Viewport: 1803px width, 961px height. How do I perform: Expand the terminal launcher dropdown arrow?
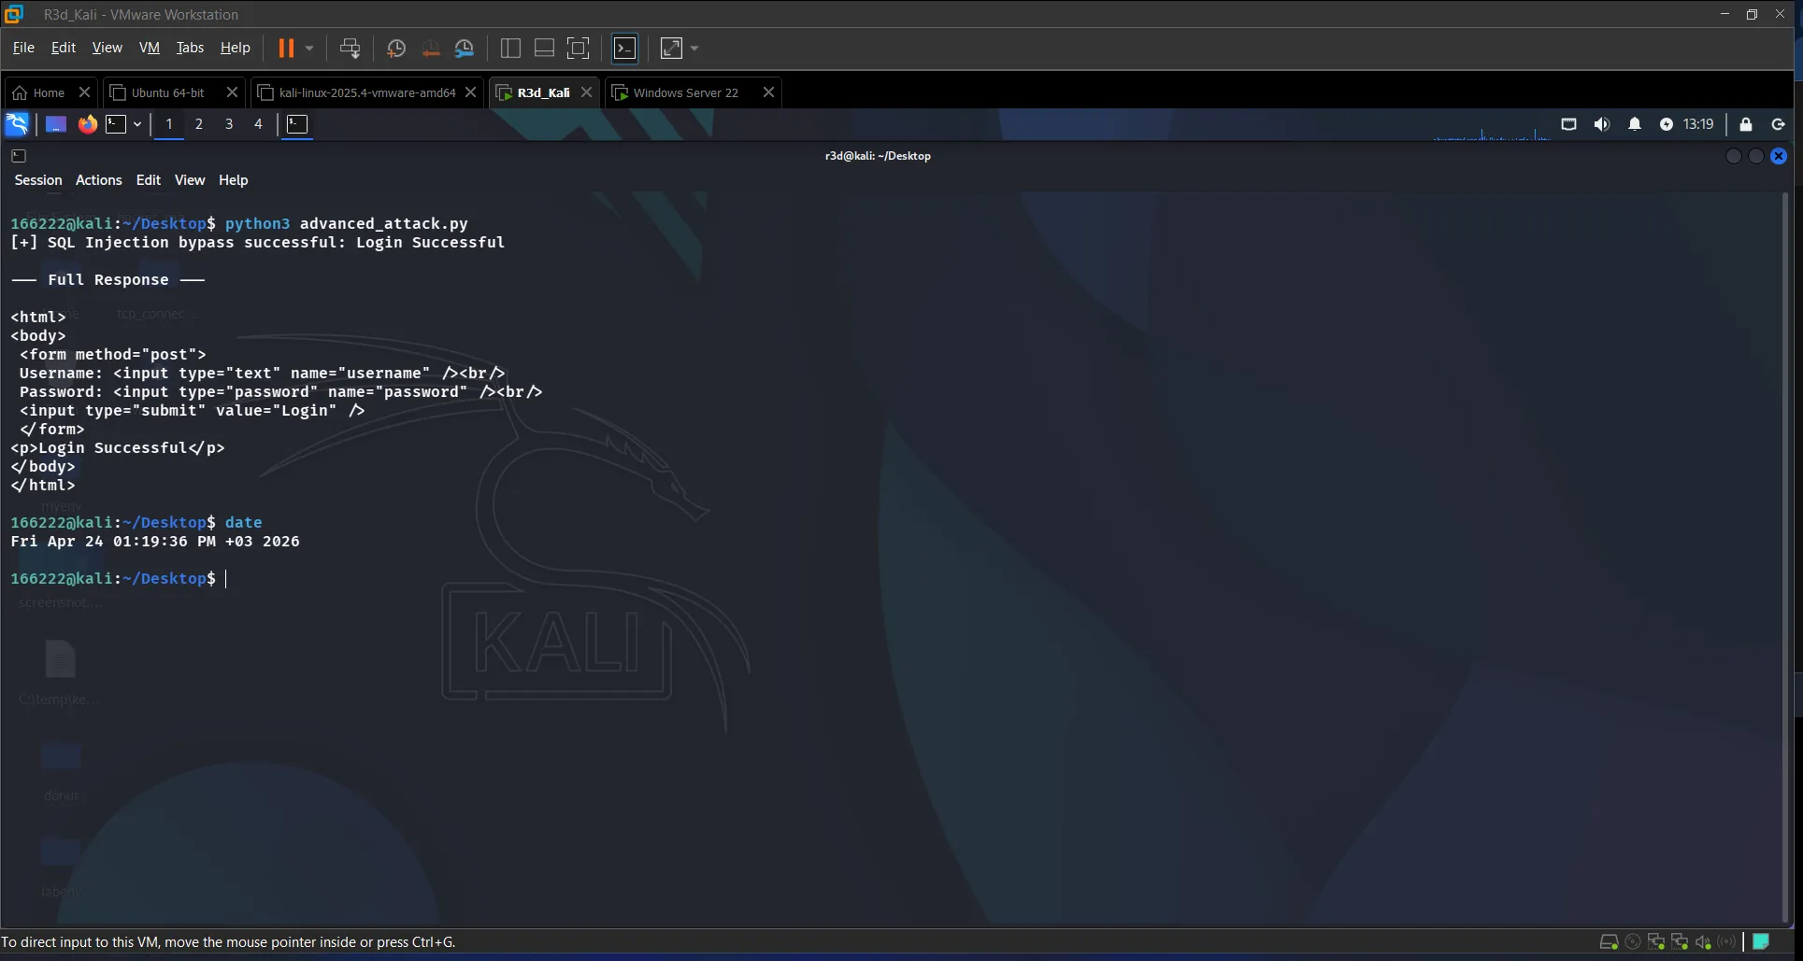[137, 124]
